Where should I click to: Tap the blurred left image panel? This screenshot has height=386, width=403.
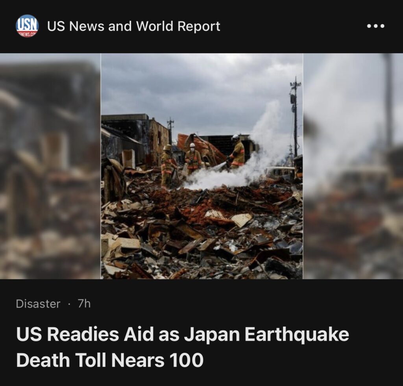50,166
